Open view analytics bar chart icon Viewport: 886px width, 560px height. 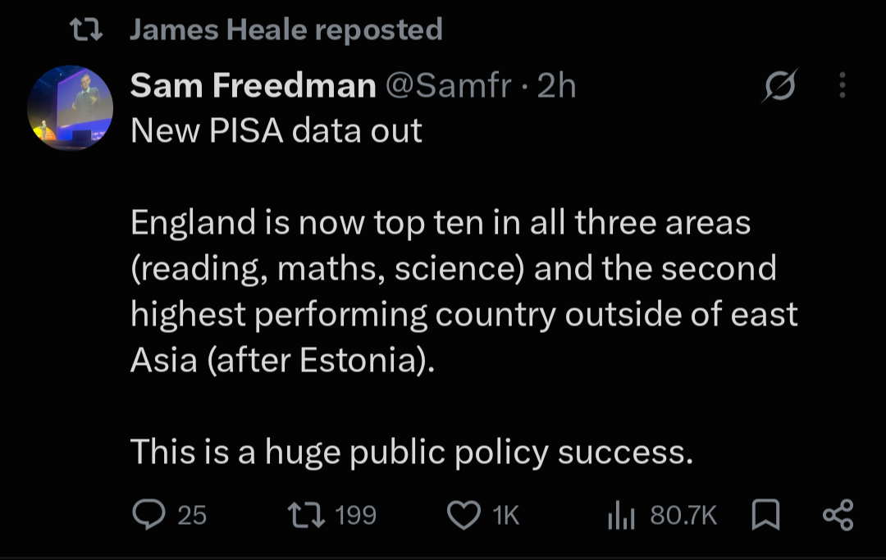621,515
